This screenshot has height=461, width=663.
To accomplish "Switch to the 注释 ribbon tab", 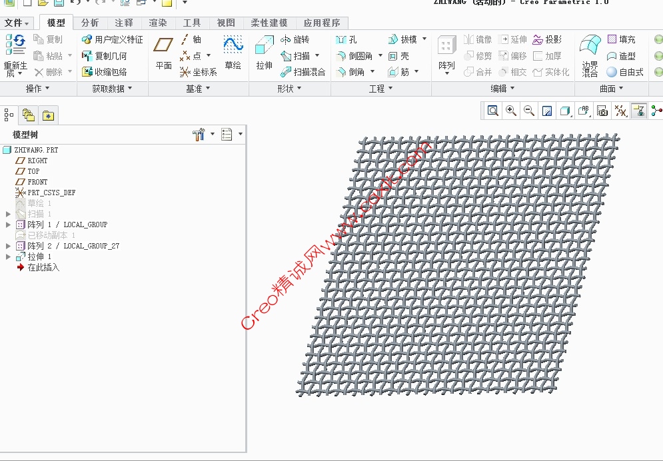I will coord(123,23).
